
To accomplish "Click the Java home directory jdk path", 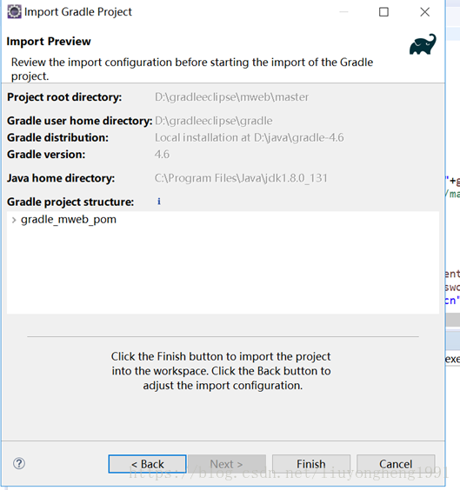I will coord(241,178).
